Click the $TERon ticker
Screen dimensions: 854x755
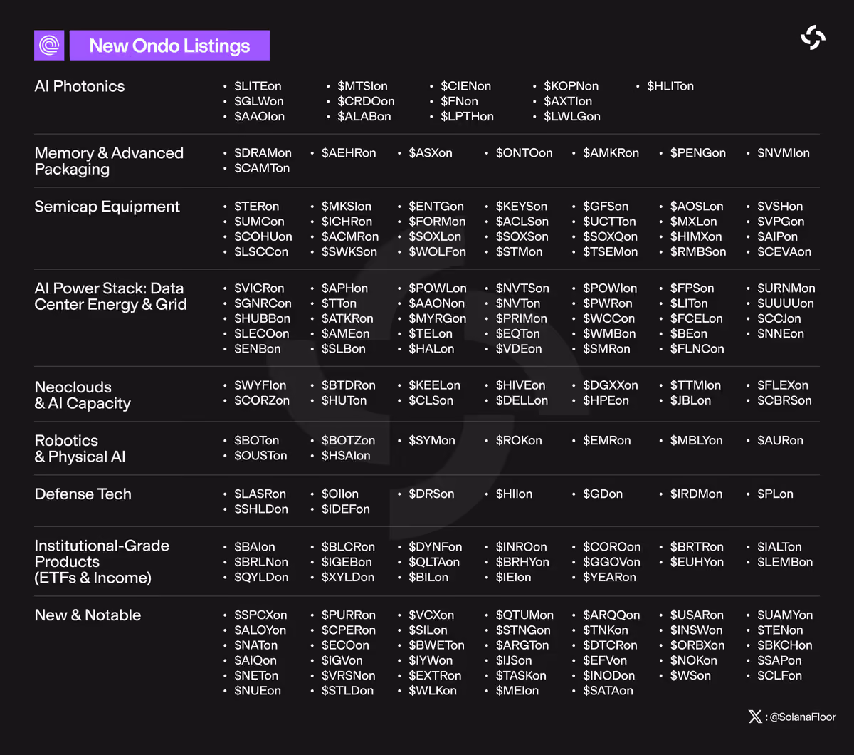(257, 207)
